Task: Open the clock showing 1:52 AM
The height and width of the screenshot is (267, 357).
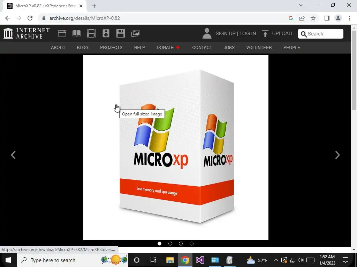Action: pos(327,260)
